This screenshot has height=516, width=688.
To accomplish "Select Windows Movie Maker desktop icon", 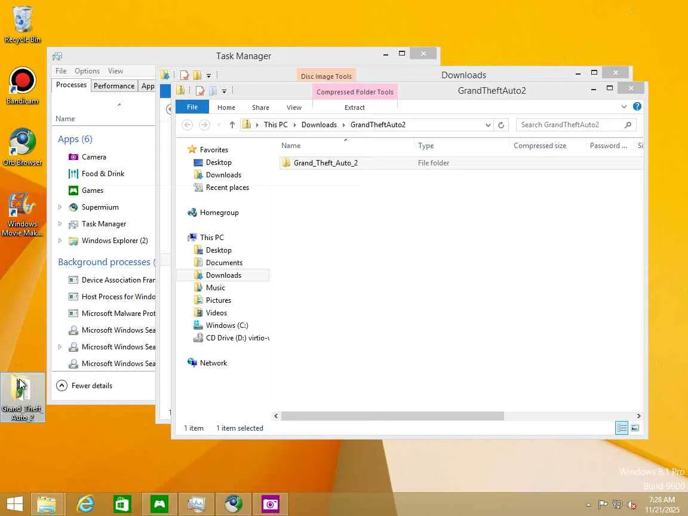I will click(22, 214).
